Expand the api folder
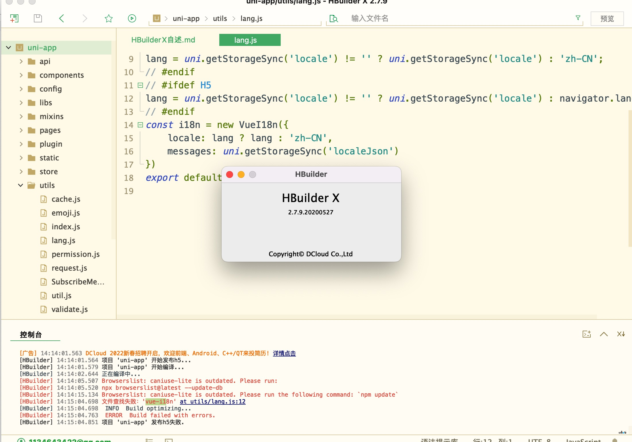This screenshot has height=442, width=632. tap(21, 61)
